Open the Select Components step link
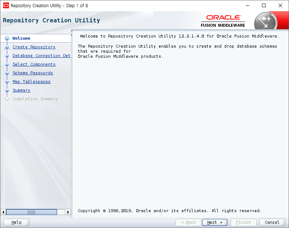Viewport: 289px width, 228px height. point(34,64)
